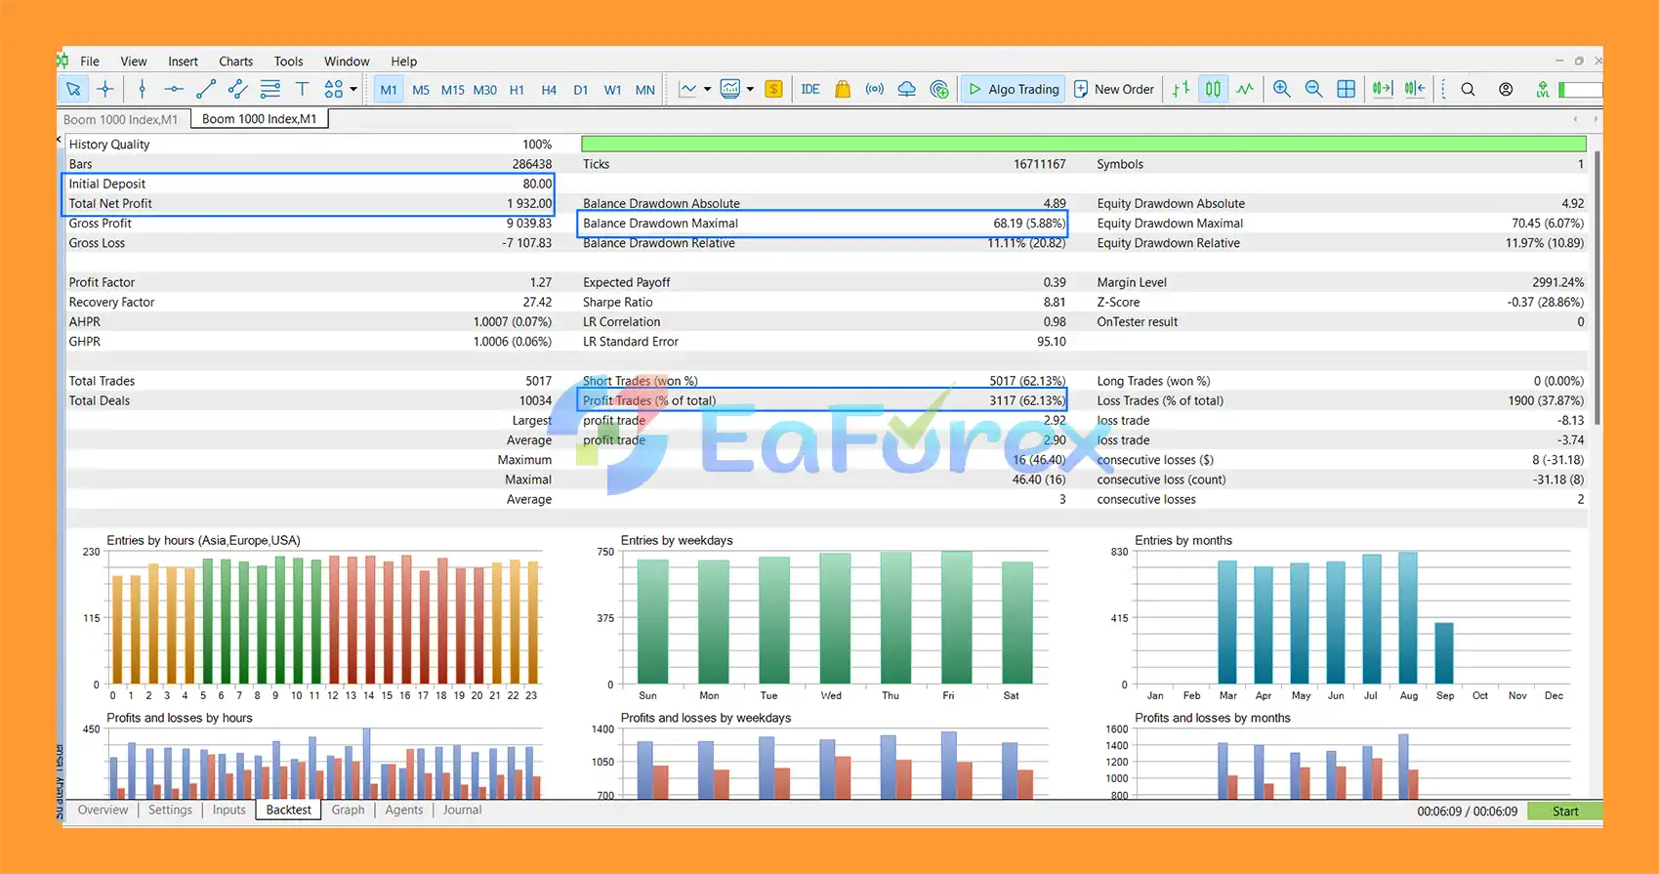Switch chart to H1 timeframe

(518, 90)
